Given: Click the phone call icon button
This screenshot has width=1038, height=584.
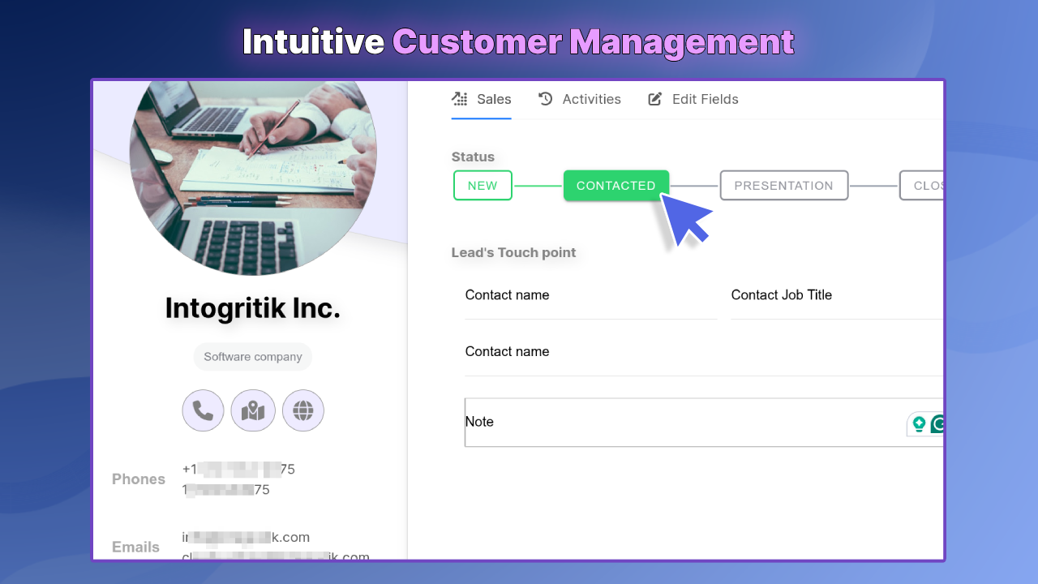Looking at the screenshot, I should (204, 410).
